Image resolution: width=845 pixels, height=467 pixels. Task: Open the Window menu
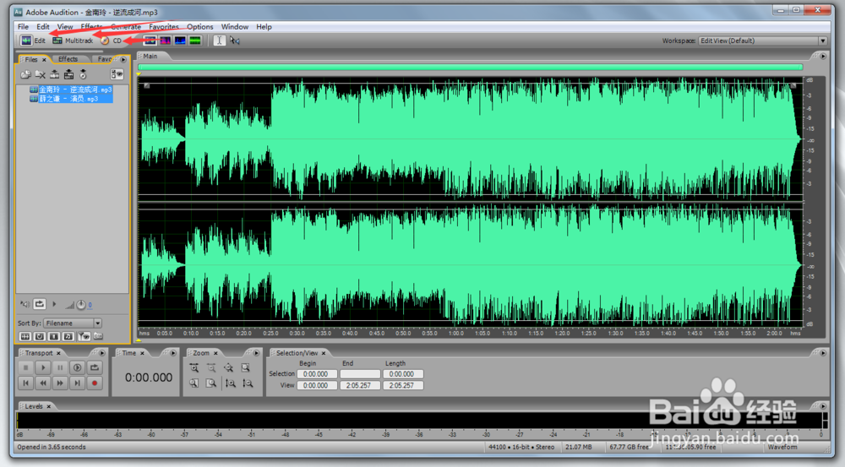tap(235, 26)
